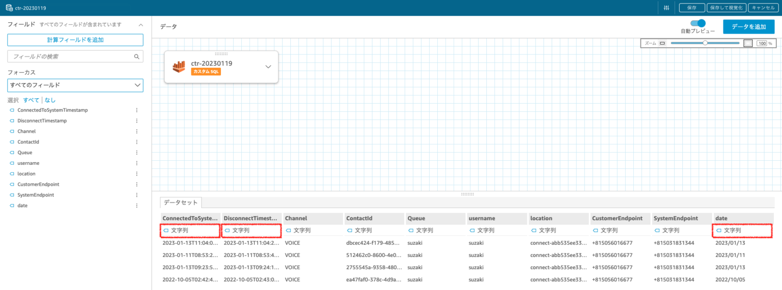Screen dimensions: 782x290
Task: Open the three-dot menu for username field
Action: pyautogui.click(x=136, y=163)
